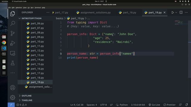Open the Terminal menu
This screenshot has height=107, width=191.
[38, 8]
